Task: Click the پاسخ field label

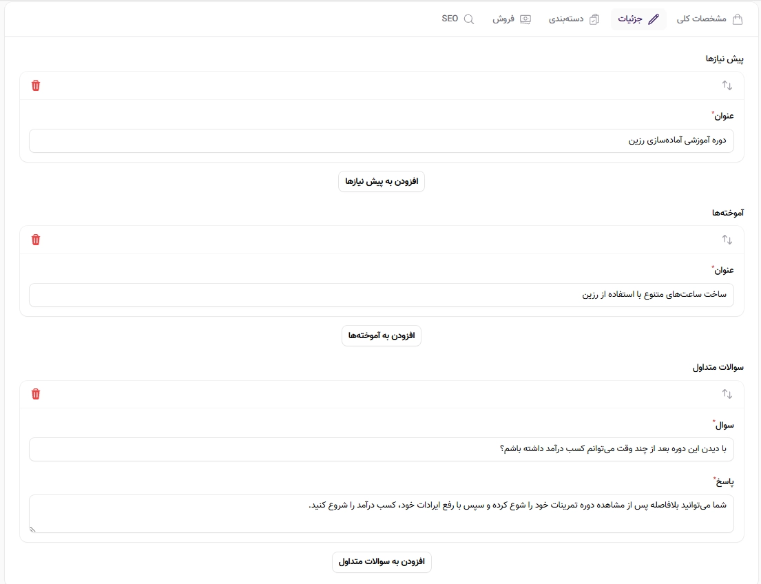Action: point(723,481)
